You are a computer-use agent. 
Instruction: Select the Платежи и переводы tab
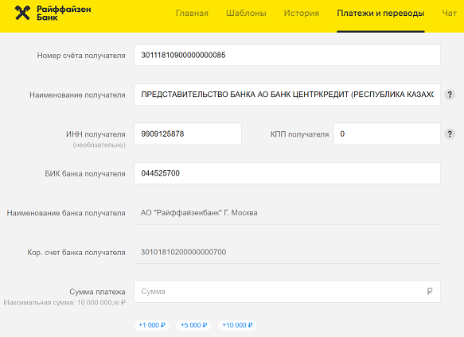point(380,13)
